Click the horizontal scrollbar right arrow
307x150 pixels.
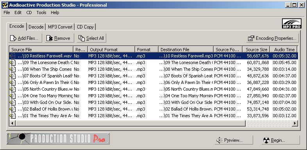coord(295,123)
